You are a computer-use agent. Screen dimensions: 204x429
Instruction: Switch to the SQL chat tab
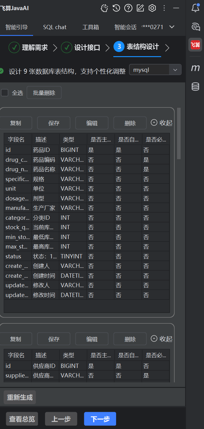(x=55, y=27)
